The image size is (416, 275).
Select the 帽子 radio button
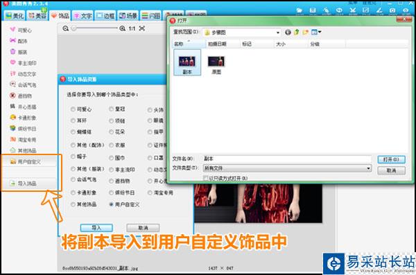pos(73,157)
